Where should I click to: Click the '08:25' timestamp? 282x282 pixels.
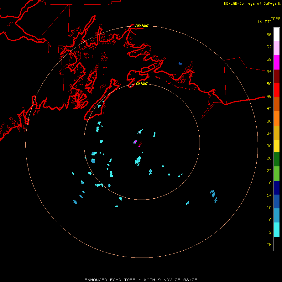[190, 280]
